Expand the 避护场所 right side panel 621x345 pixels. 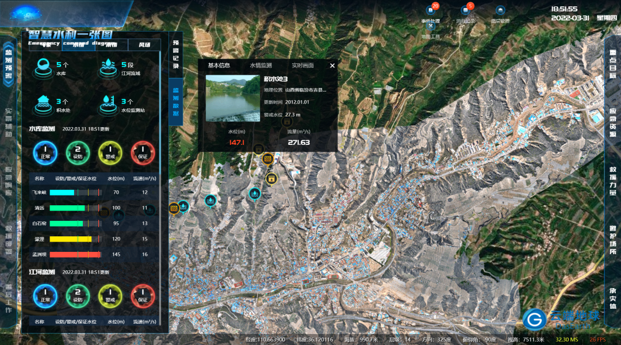pyautogui.click(x=612, y=240)
